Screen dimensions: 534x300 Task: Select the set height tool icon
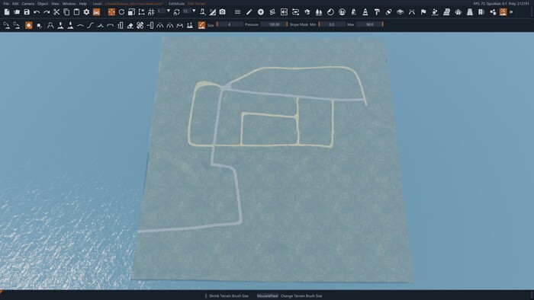121,25
